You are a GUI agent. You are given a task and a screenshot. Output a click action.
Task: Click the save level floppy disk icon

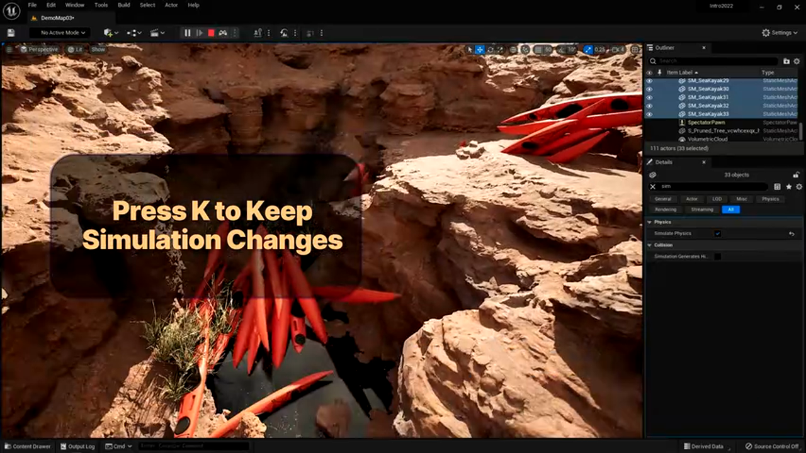pyautogui.click(x=11, y=33)
